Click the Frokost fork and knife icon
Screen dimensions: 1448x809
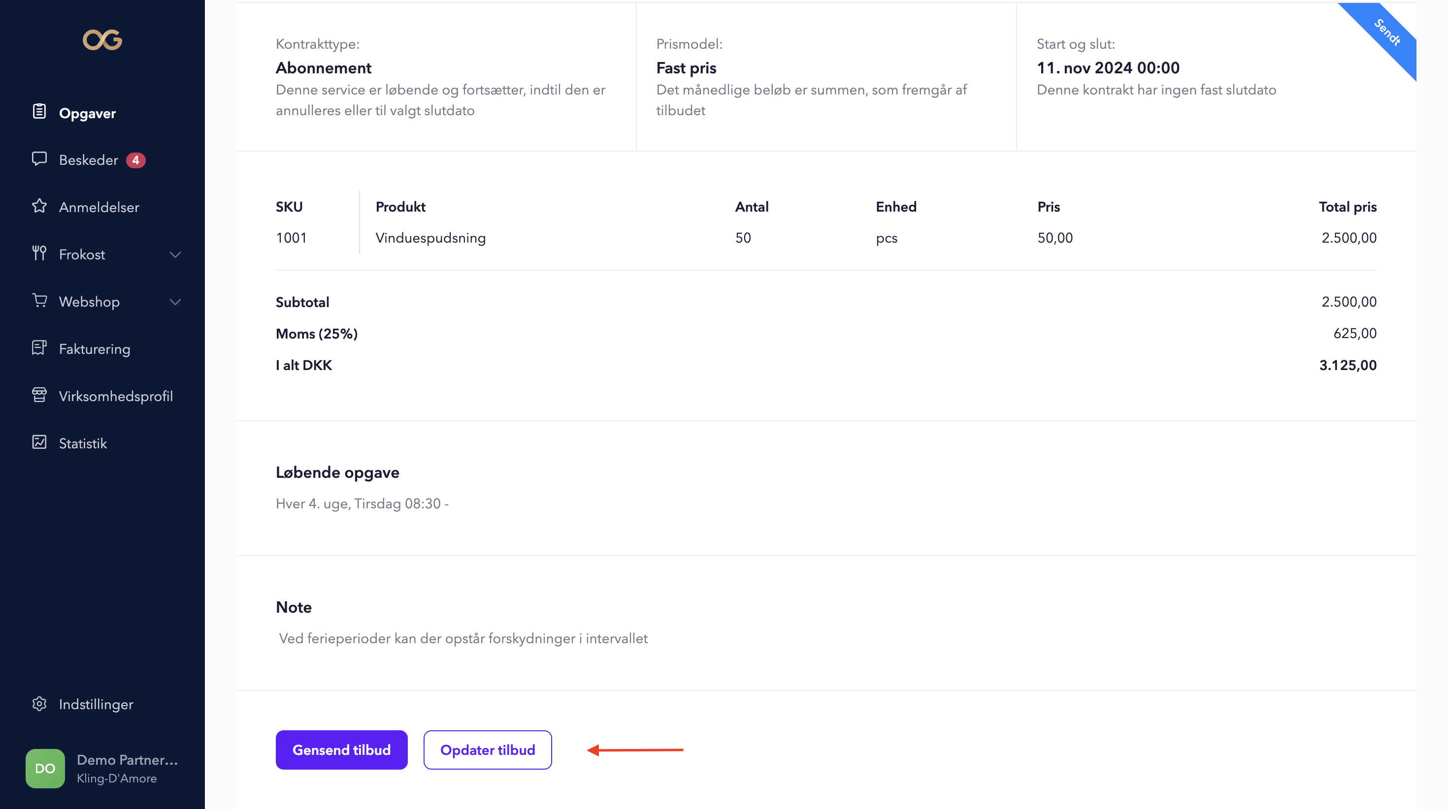(x=39, y=253)
